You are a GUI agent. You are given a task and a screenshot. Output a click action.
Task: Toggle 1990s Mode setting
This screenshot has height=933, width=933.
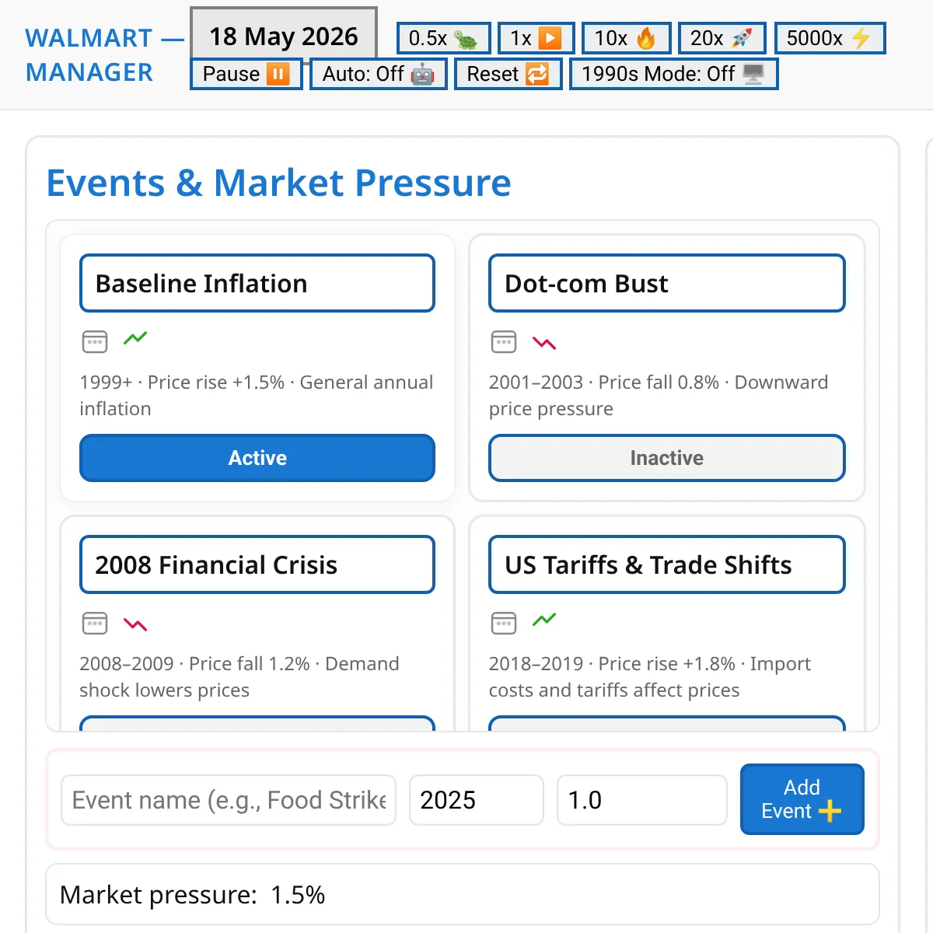point(673,74)
